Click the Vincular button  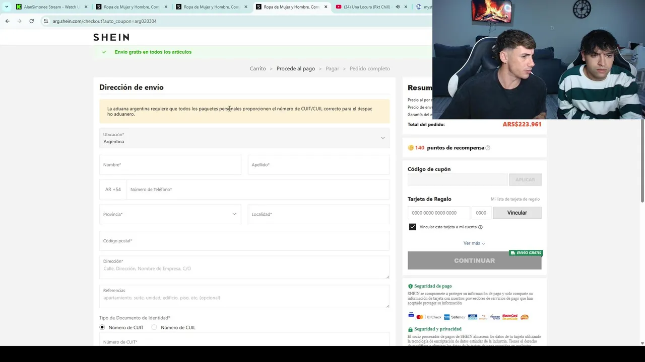pos(517,213)
